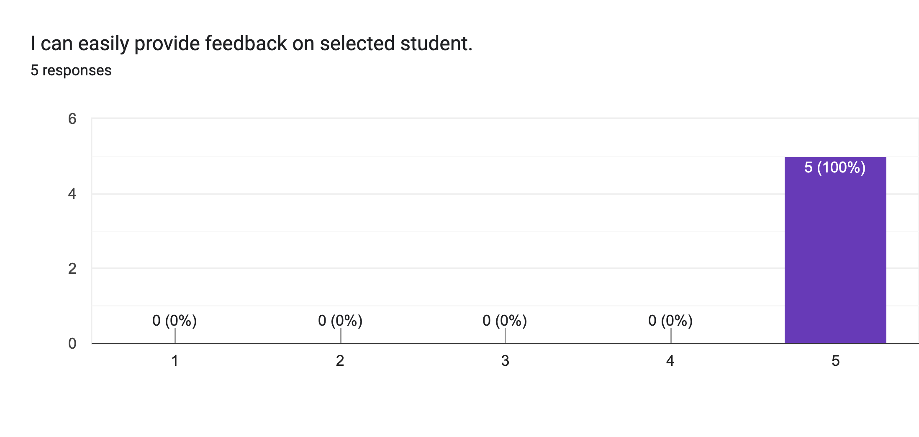Click the purple bar for rating 5
Screen dimensions: 919x437
click(x=835, y=250)
